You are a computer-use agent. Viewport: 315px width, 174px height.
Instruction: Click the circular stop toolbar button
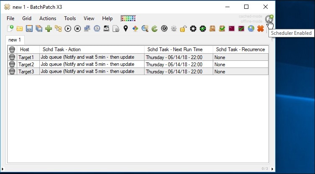coord(77,29)
